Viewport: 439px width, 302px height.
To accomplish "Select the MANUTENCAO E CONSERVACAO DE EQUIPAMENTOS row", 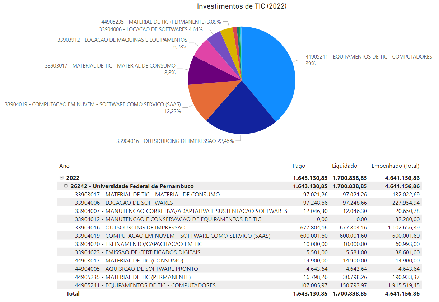I will [168, 219].
